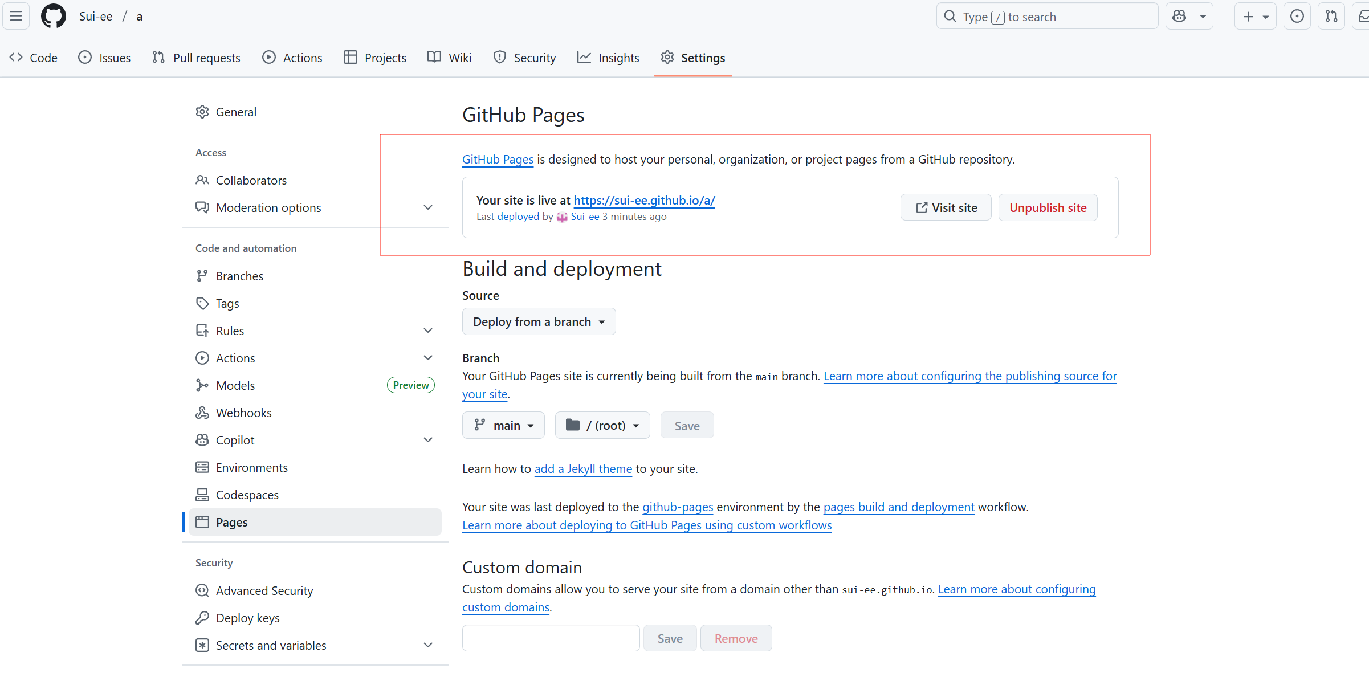Click Sui-ee owner name in breadcrumb
1369x677 pixels.
click(96, 16)
